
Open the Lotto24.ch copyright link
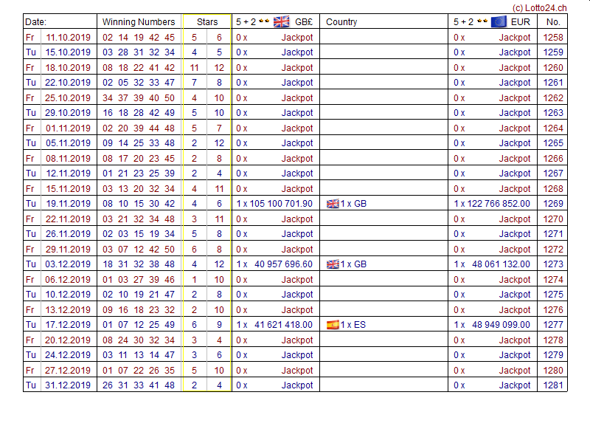(x=540, y=7)
